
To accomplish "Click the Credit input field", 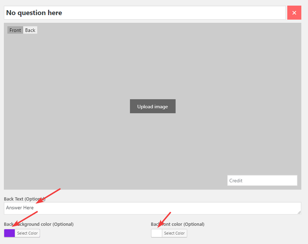I will click(262, 181).
